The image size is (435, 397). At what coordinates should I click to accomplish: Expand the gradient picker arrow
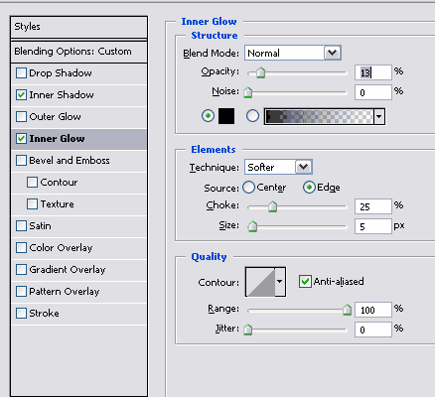(x=379, y=116)
